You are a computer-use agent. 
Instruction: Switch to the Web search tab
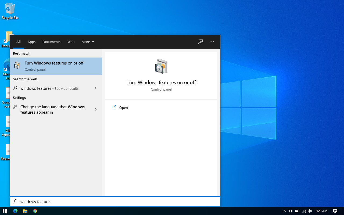[x=71, y=42]
